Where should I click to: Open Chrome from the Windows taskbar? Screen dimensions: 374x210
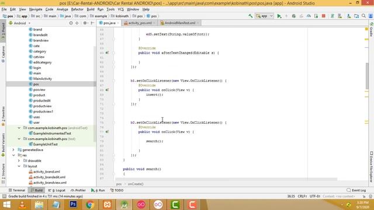point(90,205)
